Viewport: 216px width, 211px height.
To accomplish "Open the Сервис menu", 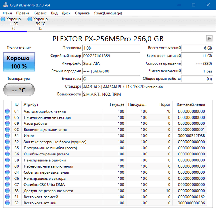I will (40, 13).
